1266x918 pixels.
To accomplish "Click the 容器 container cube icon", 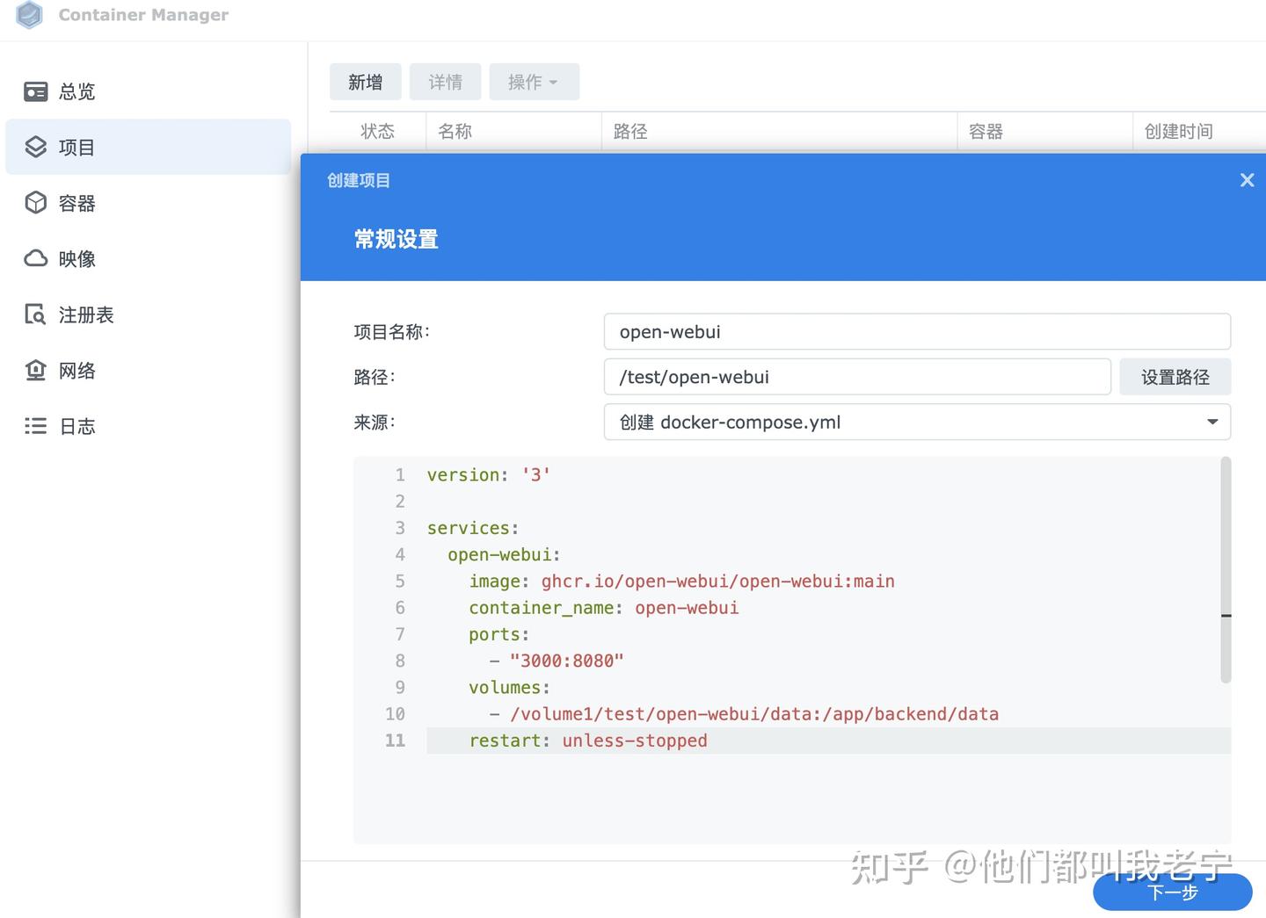I will [35, 203].
